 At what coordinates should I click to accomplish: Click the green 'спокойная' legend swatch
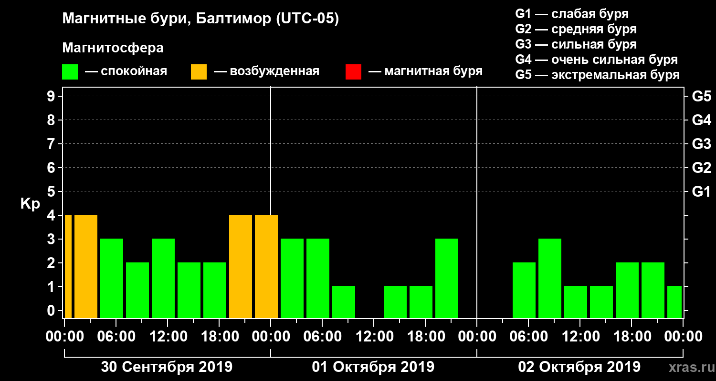pyautogui.click(x=70, y=72)
